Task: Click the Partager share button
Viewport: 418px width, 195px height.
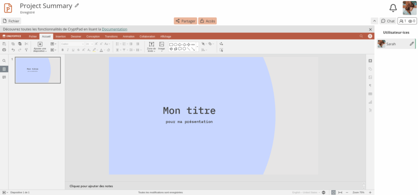Action: pos(185,21)
